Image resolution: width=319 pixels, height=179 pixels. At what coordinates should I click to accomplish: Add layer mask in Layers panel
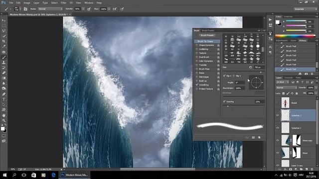click(291, 169)
